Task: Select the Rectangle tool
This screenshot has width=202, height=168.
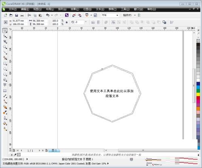Action: (x=5, y=63)
